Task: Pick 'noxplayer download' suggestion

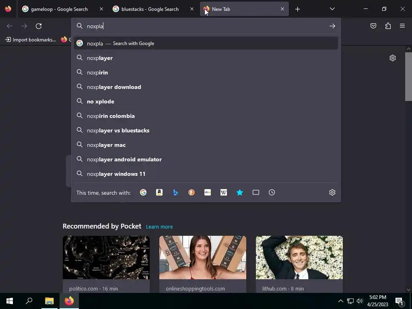Action: coord(206,87)
